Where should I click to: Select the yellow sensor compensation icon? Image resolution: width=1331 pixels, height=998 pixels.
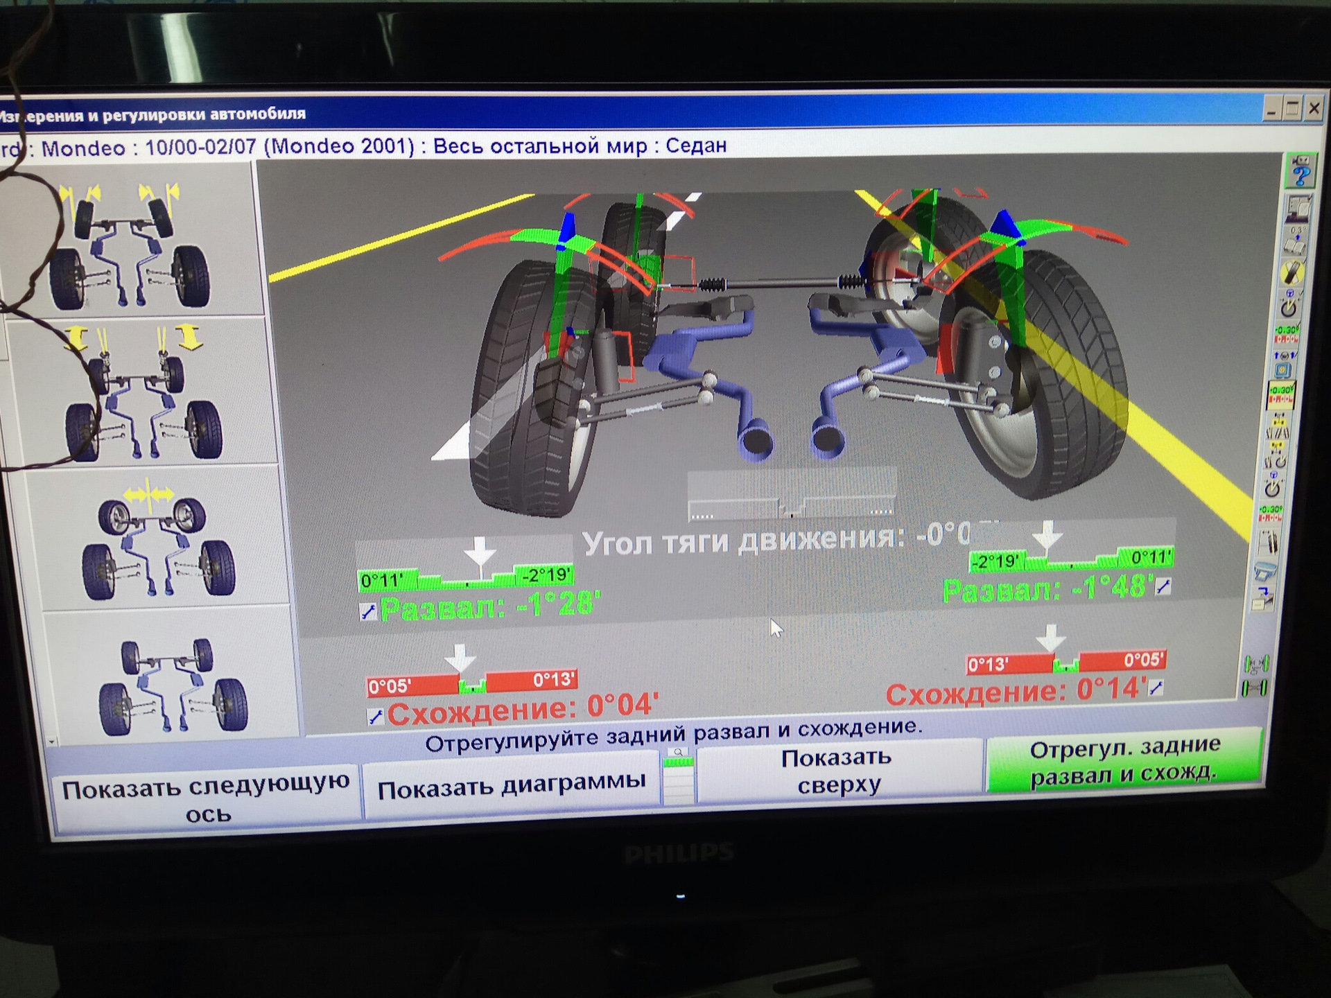pos(1293,273)
